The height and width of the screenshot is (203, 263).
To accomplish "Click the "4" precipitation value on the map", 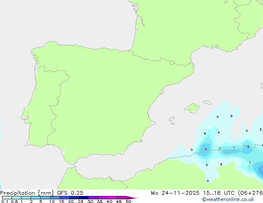I will pos(206,149).
